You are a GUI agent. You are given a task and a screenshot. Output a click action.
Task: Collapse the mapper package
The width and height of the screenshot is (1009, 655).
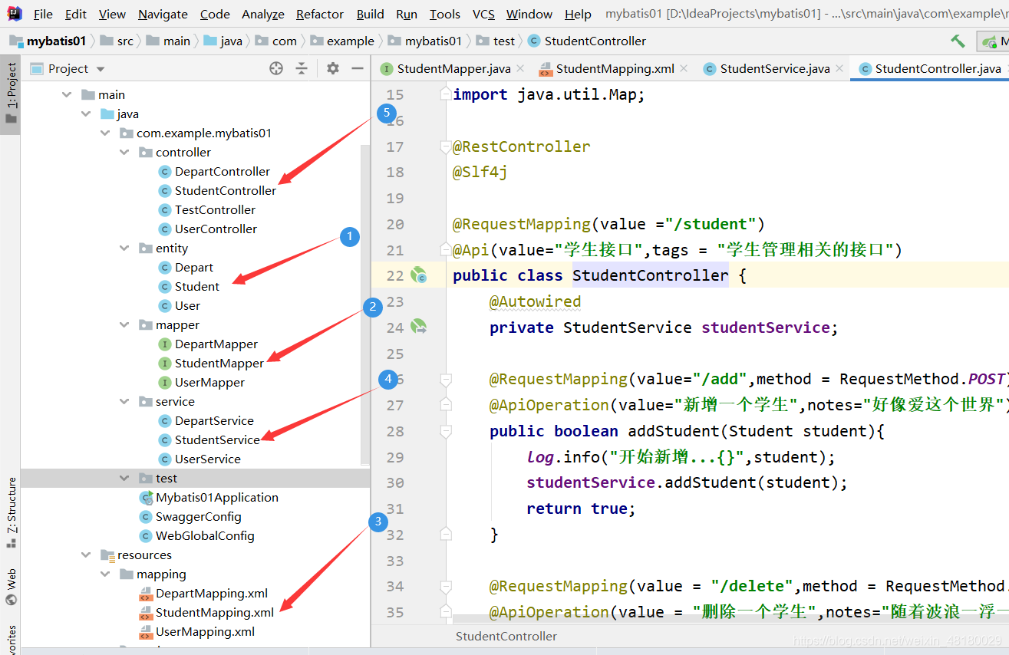125,324
